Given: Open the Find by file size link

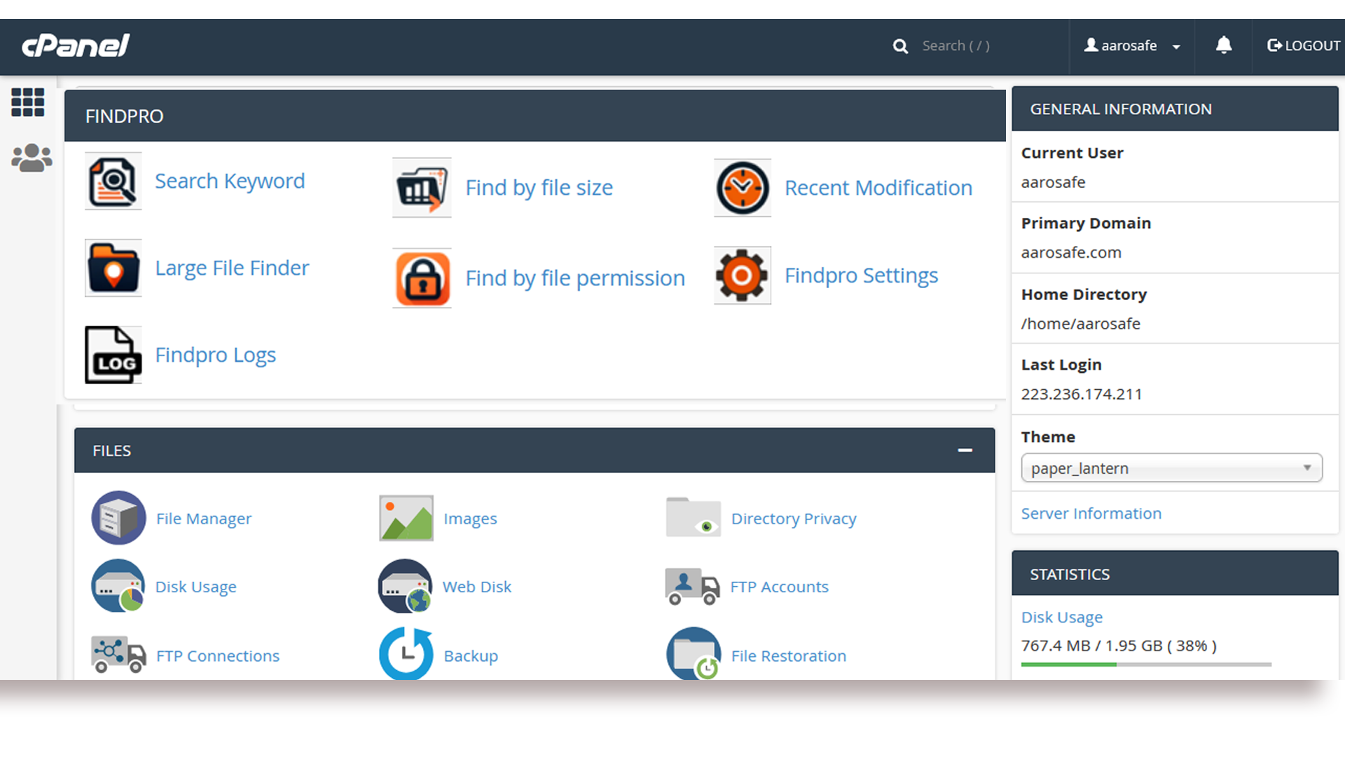Looking at the screenshot, I should click(539, 188).
